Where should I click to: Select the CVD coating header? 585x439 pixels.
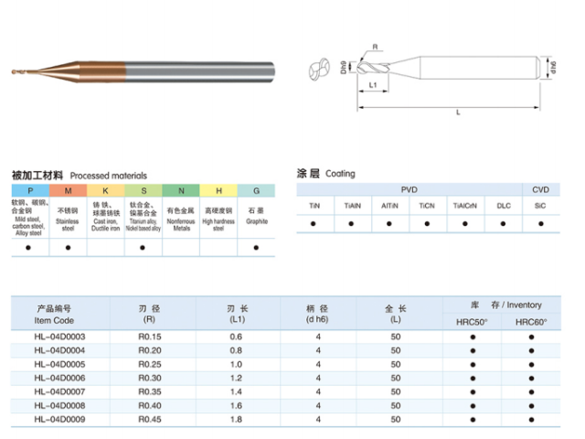tap(540, 188)
